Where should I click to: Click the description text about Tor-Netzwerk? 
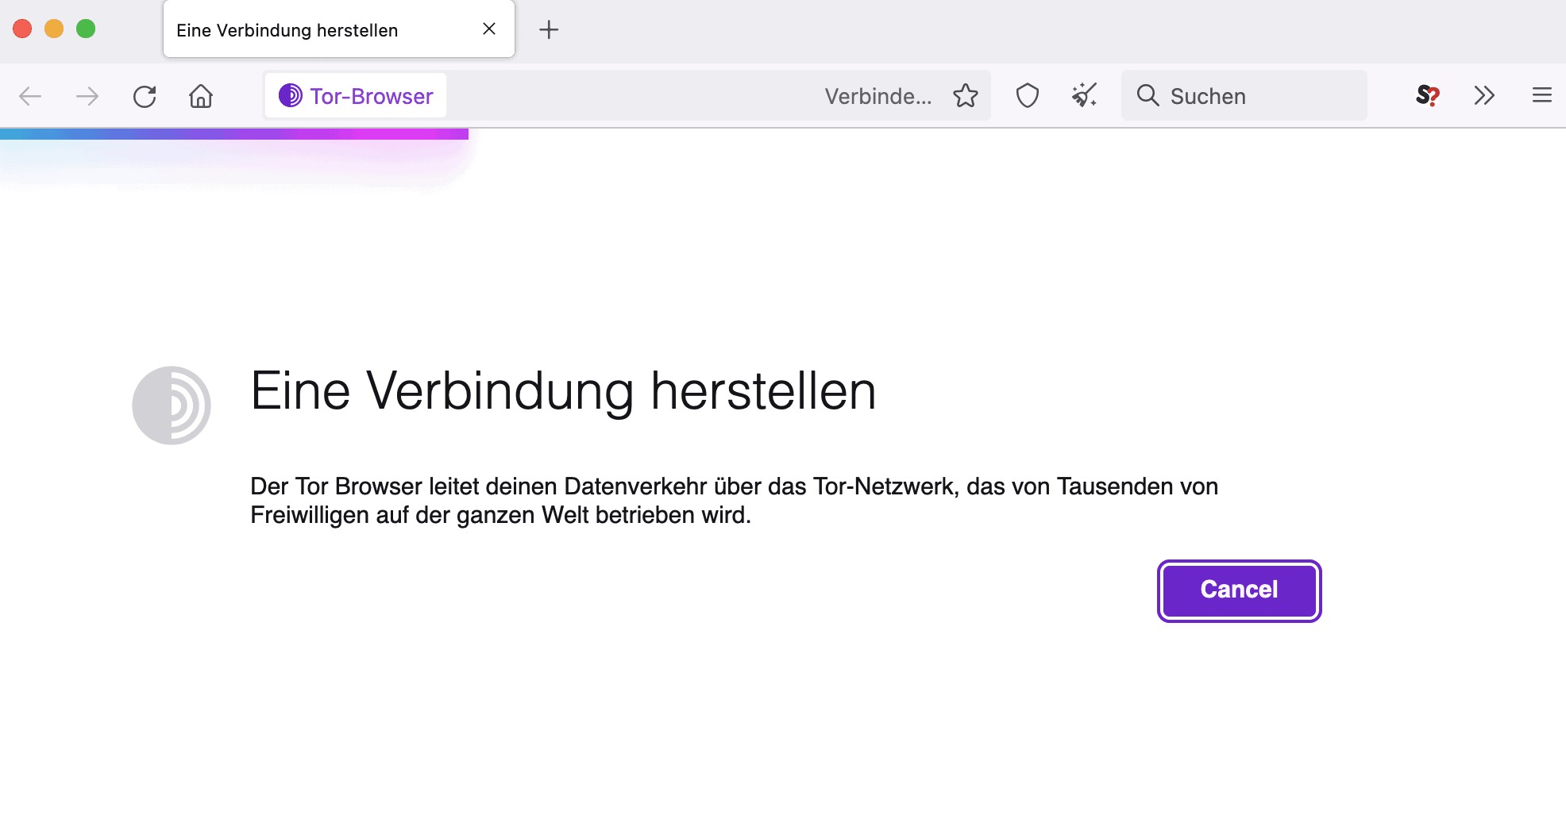point(734,501)
